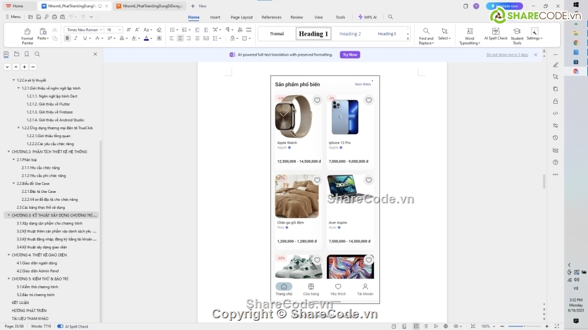The width and height of the screenshot is (588, 330).
Task: Open the font name dropdown
Action: point(101,30)
